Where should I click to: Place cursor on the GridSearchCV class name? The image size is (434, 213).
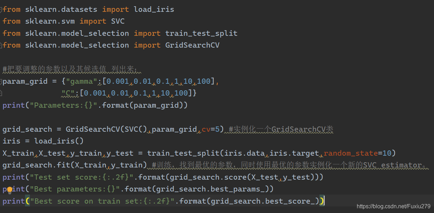192,45
